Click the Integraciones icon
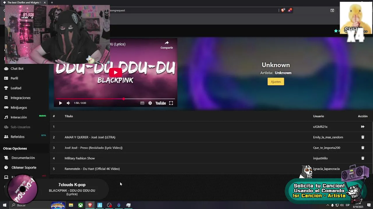 point(6,98)
